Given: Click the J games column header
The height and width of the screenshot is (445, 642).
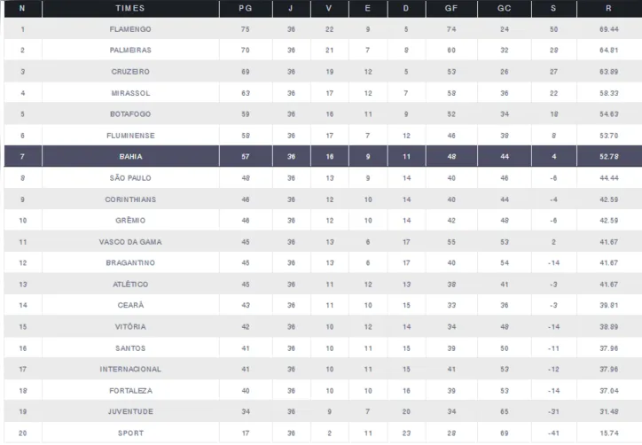Looking at the screenshot, I should pyautogui.click(x=290, y=8).
